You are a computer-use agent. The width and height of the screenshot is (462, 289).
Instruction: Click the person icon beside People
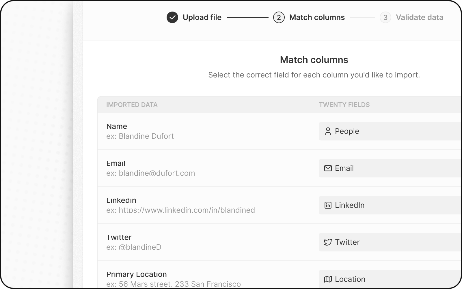pos(328,131)
